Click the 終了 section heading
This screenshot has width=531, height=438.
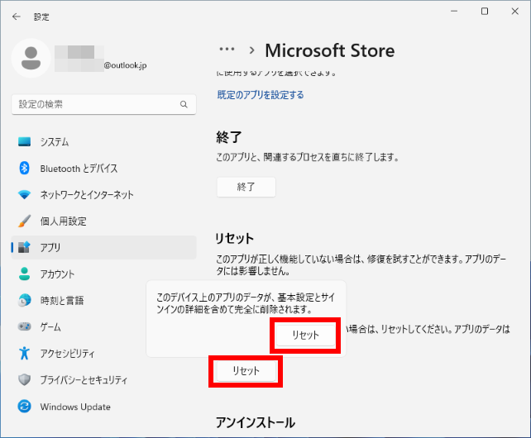click(x=229, y=137)
